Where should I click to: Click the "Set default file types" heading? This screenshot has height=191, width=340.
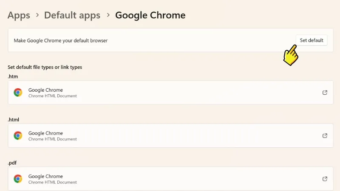[x=45, y=67]
